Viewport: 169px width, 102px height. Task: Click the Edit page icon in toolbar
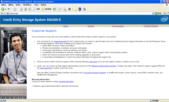(69, 9)
